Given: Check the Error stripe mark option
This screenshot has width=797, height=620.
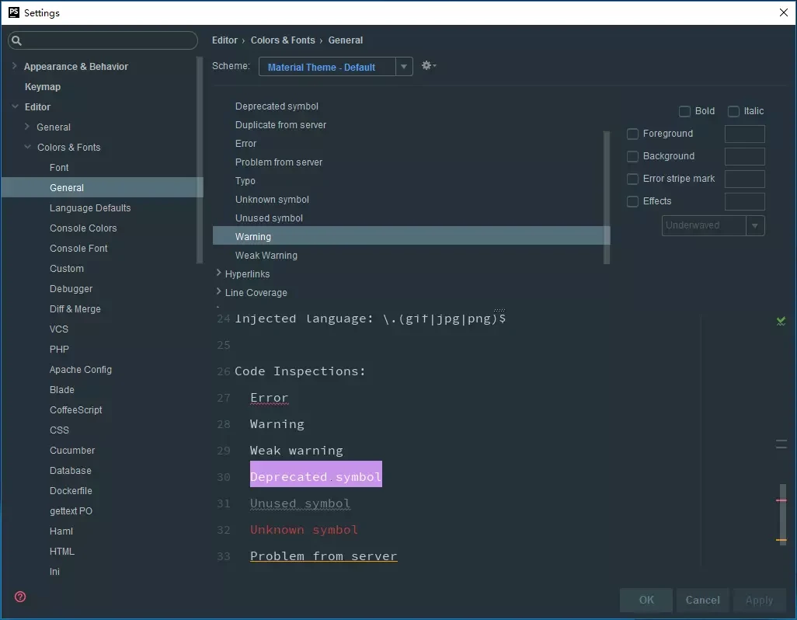Looking at the screenshot, I should click(x=633, y=179).
